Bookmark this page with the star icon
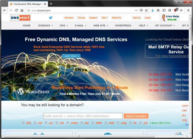The image size is (193, 139). 146,10
